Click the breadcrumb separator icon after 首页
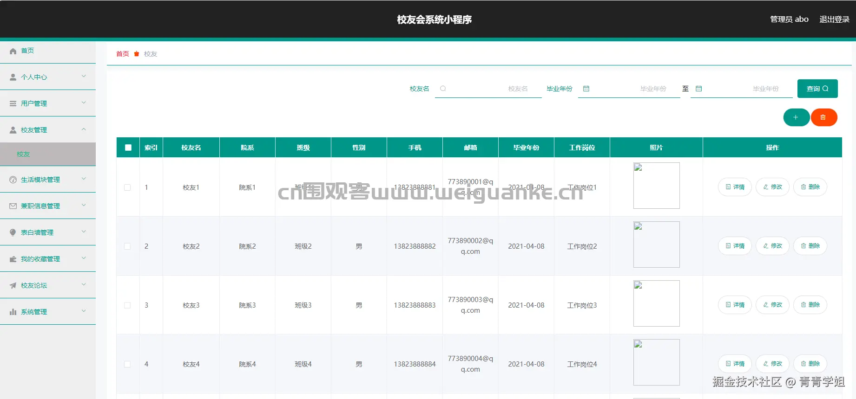Viewport: 856px width, 399px height. (137, 54)
